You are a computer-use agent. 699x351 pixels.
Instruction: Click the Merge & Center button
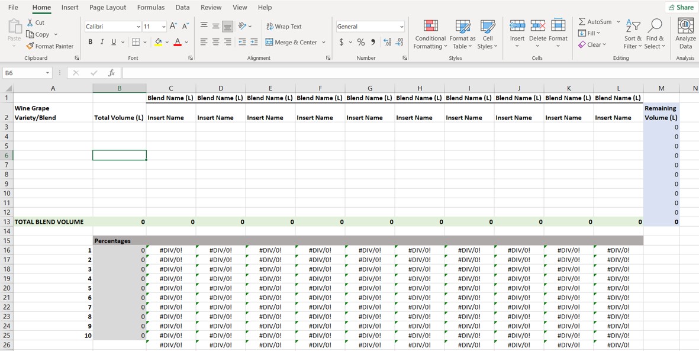pyautogui.click(x=291, y=43)
